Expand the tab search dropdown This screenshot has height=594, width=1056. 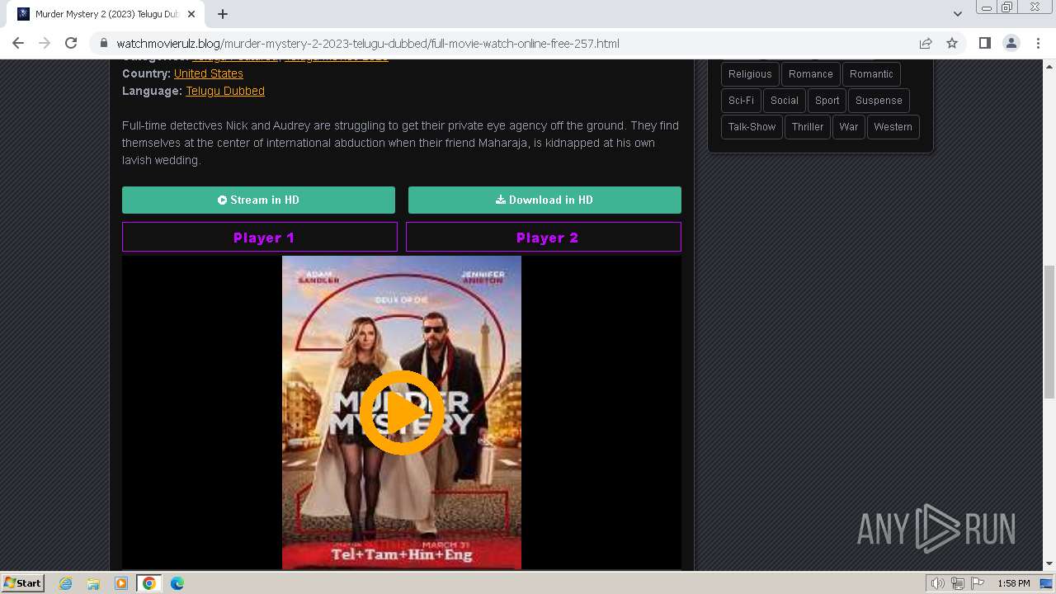click(x=958, y=14)
